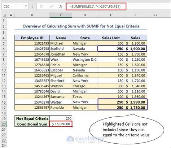Click the Cancel (X) formula bar icon
This screenshot has height=148, width=171.
tap(41, 6)
